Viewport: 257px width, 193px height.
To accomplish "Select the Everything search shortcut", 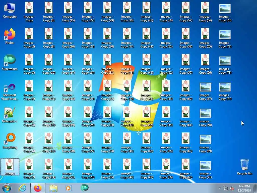I will click(10, 141).
